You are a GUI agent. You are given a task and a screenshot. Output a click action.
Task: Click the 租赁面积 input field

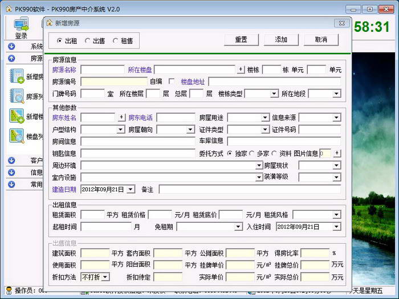tap(92, 215)
